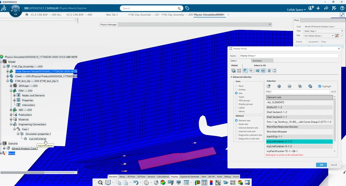Click the image settings gear icon
346x186 pixels.
[x=247, y=182]
